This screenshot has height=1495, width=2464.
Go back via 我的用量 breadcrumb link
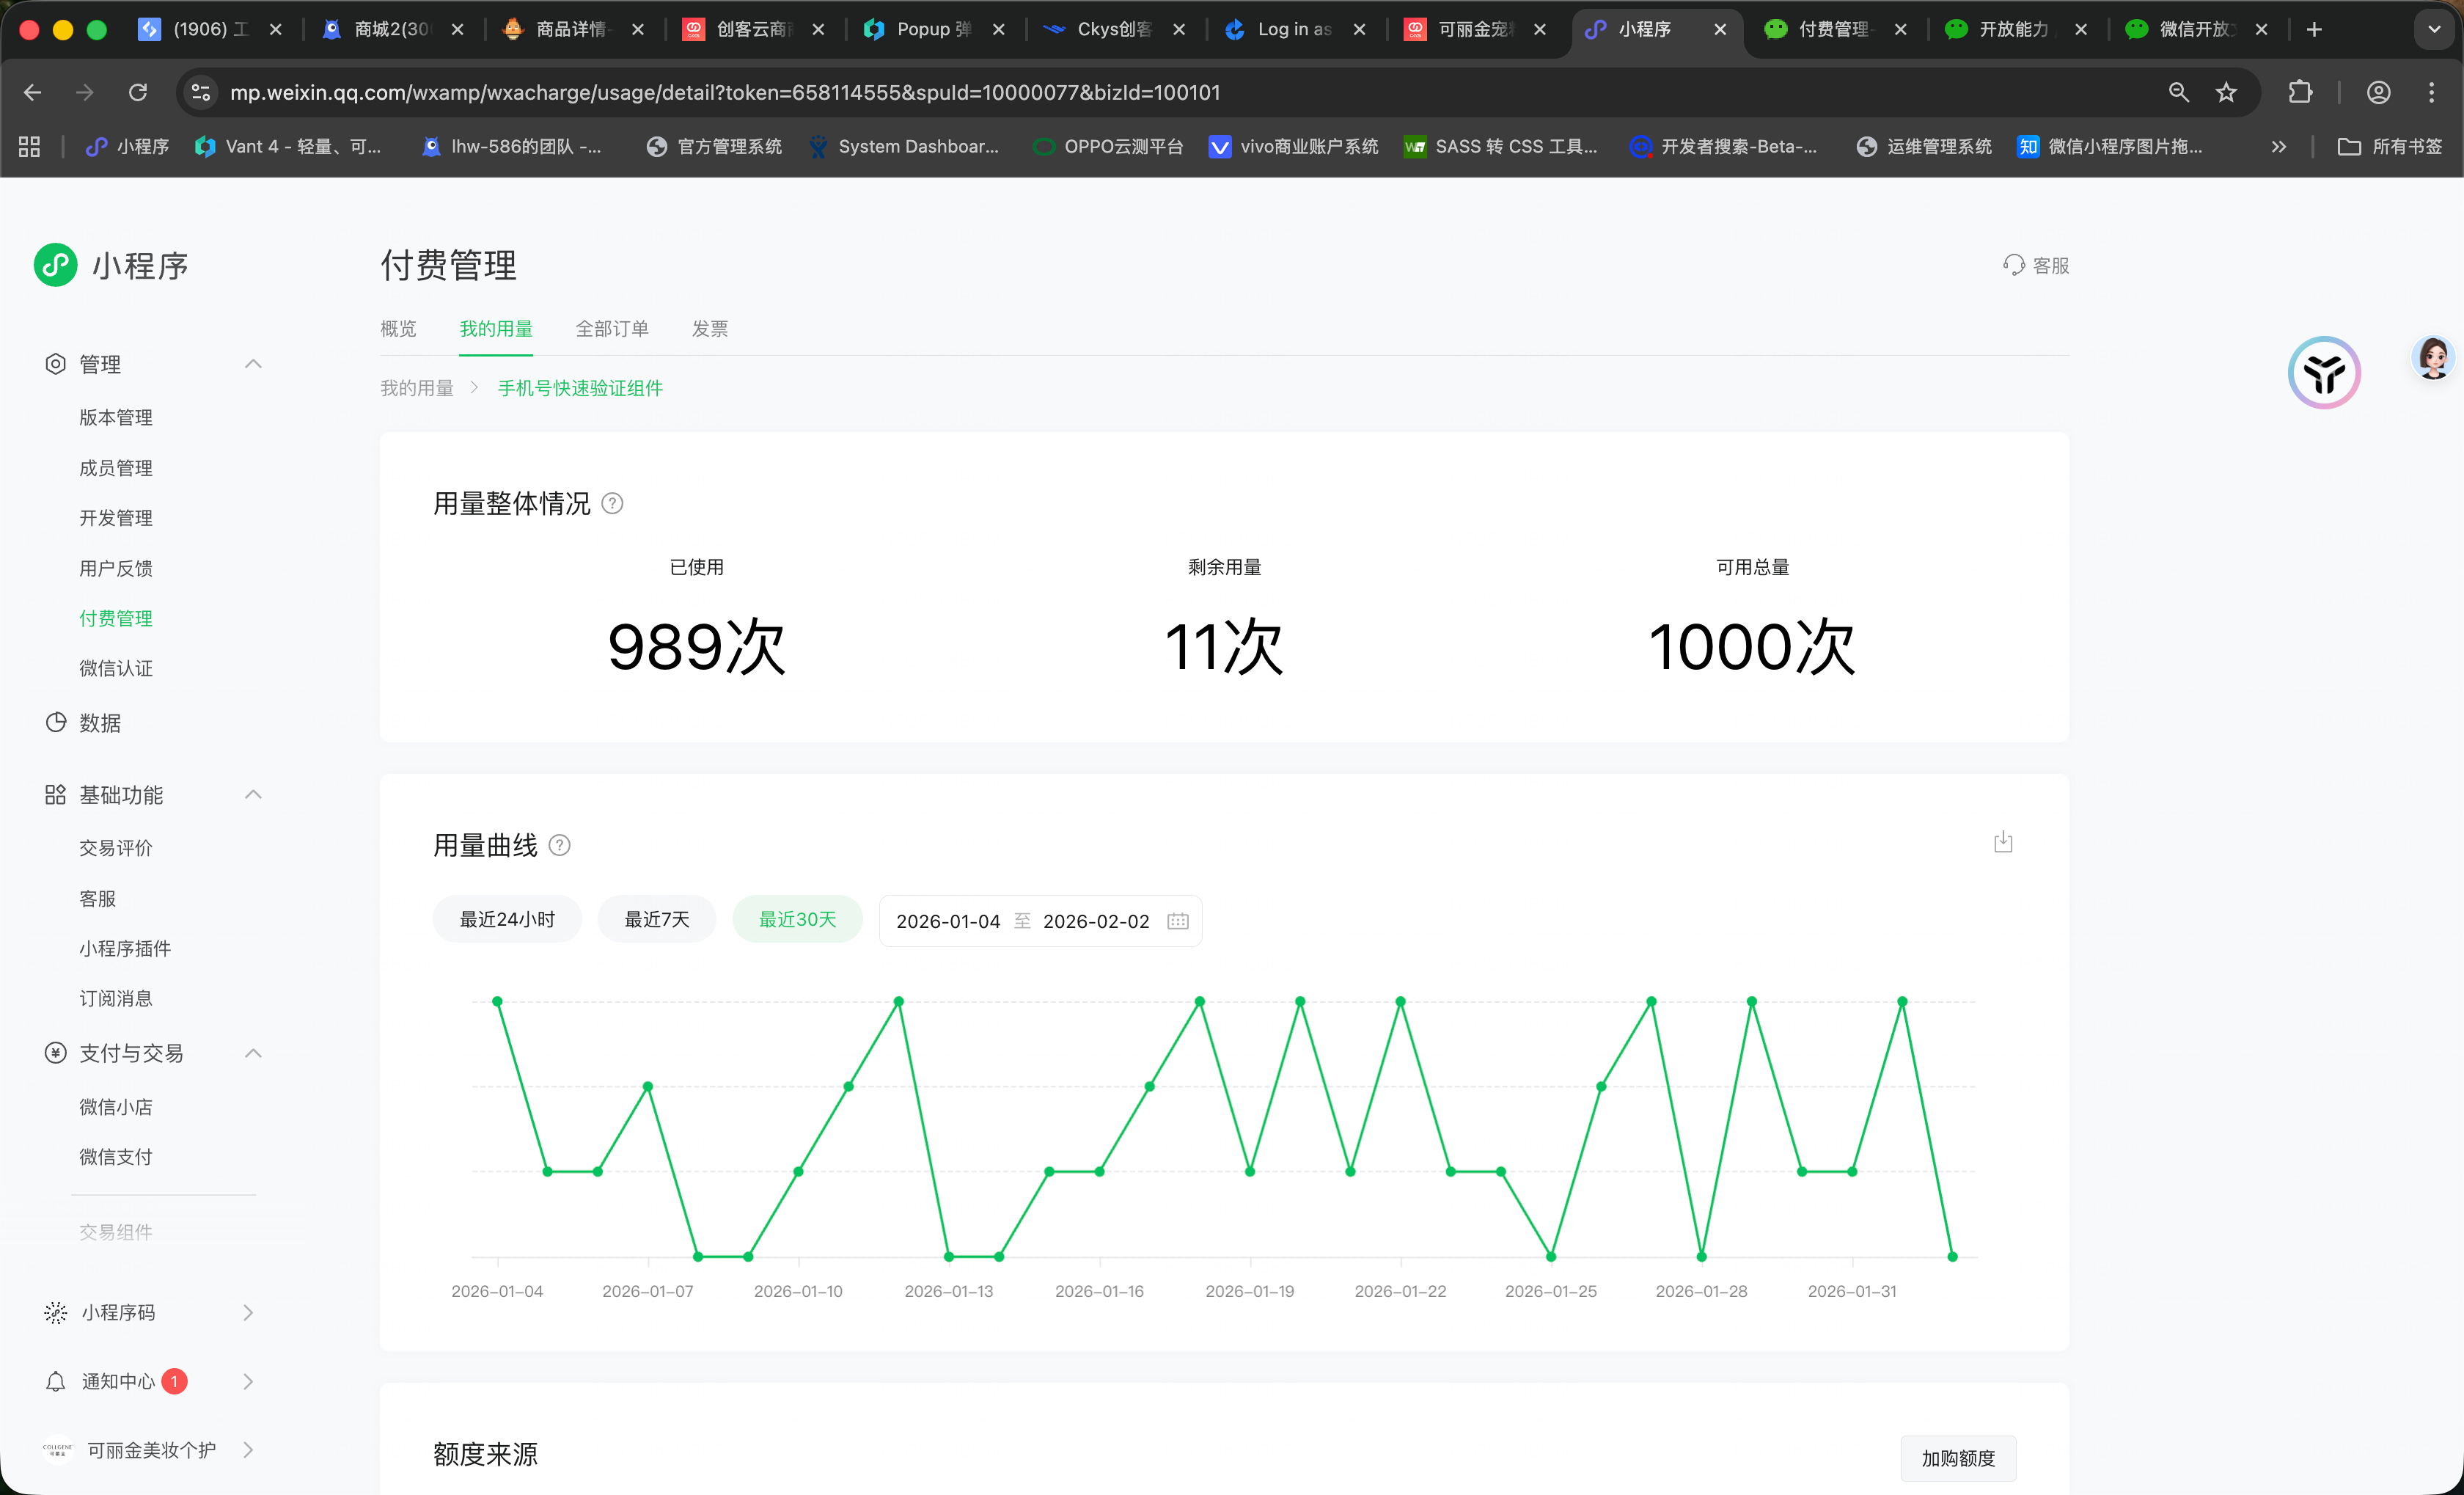pos(417,388)
